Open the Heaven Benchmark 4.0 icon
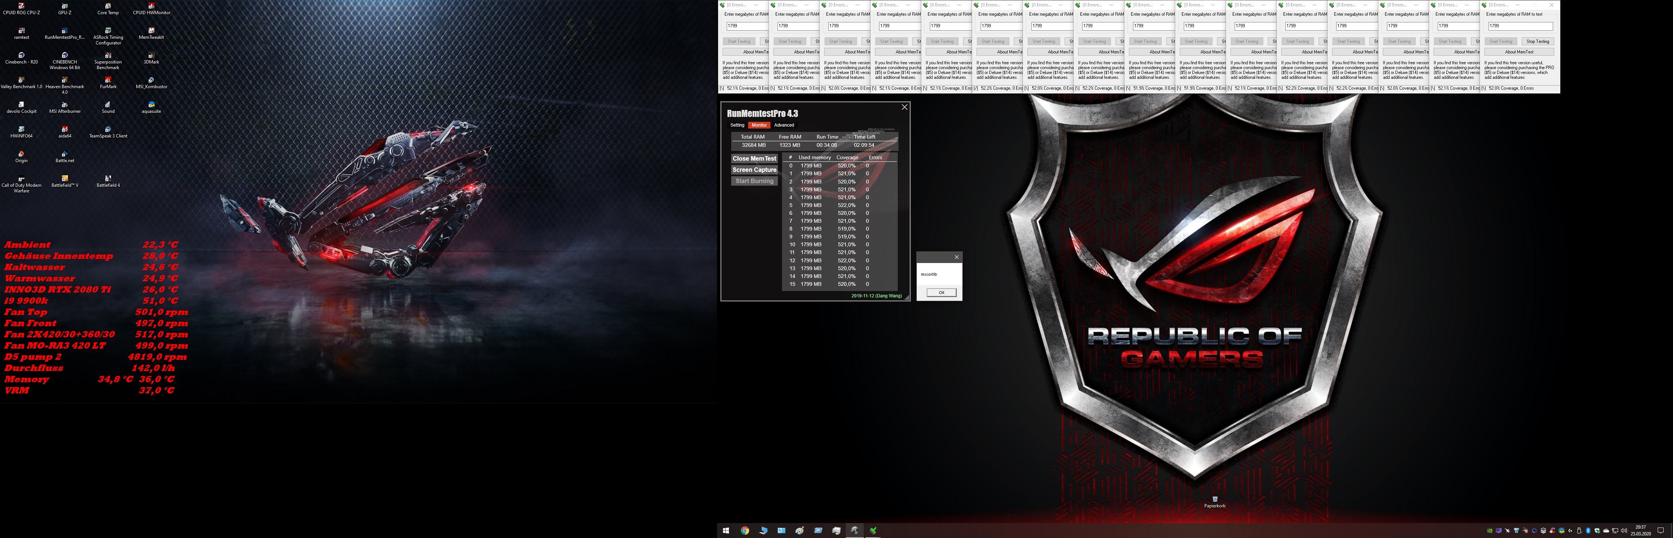The width and height of the screenshot is (1673, 538). [x=64, y=85]
